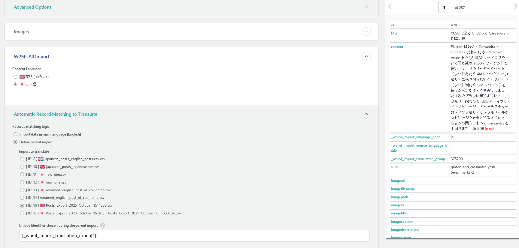Pick import ID 17 Posts_Export radio
Screen dimensions: 519x248
coord(22,213)
